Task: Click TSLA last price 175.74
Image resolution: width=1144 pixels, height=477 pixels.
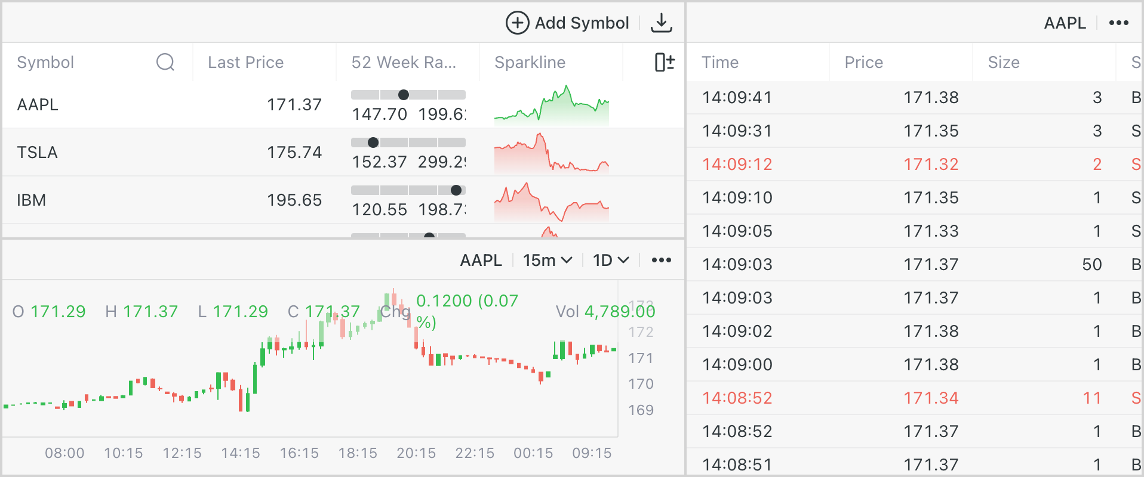Action: pos(294,152)
